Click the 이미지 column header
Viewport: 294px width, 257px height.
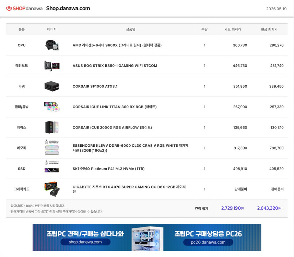point(52,29)
